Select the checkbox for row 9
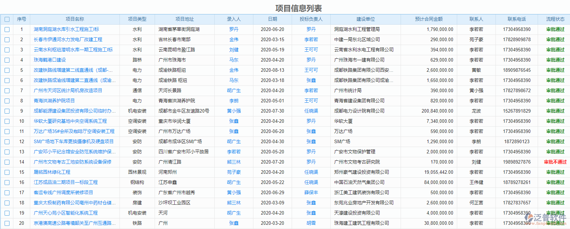Screen dimensions: 570x229 (x=7, y=111)
